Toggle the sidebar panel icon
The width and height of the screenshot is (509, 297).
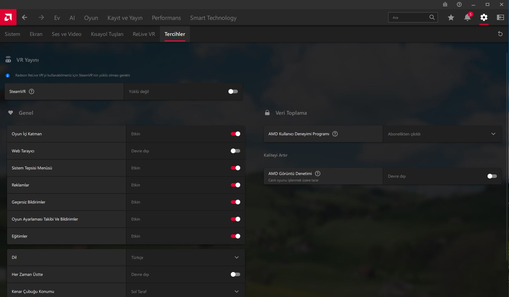click(500, 17)
